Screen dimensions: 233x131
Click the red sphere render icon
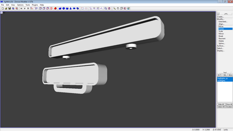pyautogui.click(x=55, y=8)
